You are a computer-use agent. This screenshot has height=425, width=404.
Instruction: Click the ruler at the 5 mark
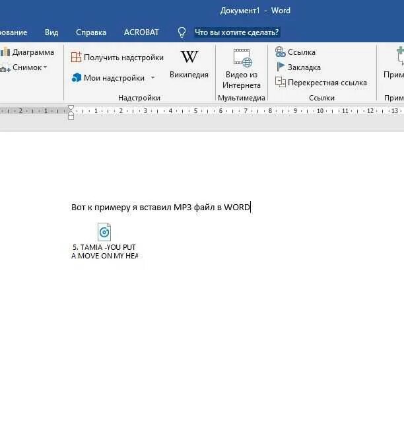195,111
